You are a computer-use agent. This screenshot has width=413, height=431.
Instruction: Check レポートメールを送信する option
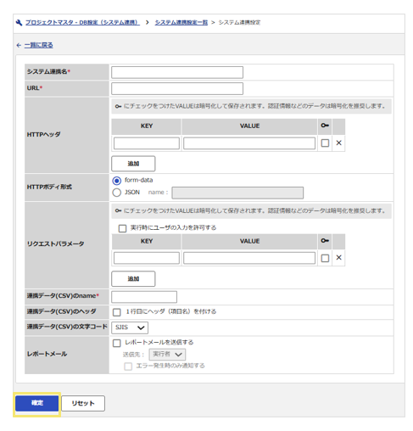click(116, 343)
